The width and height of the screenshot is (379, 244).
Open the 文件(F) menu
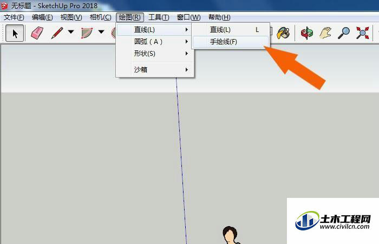(x=14, y=17)
